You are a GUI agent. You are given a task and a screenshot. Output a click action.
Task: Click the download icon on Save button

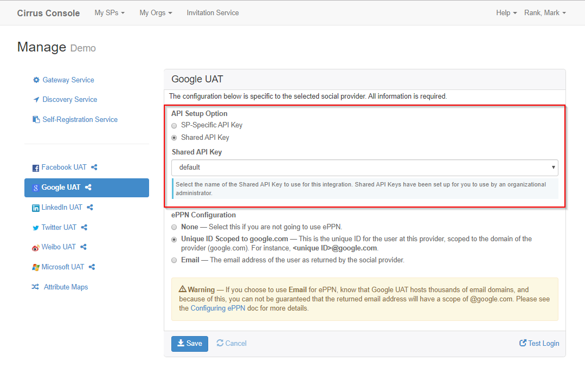tap(181, 343)
